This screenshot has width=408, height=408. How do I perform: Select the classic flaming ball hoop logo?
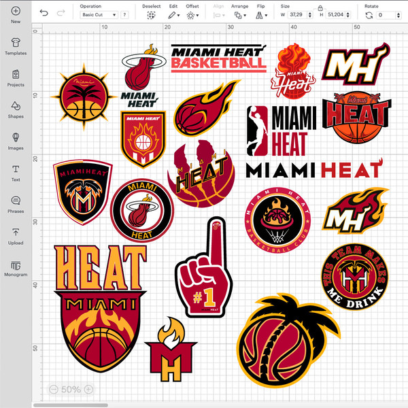click(x=143, y=75)
